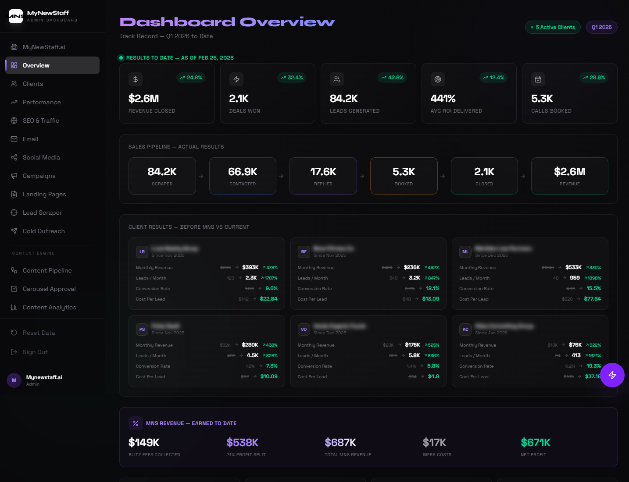Image resolution: width=629 pixels, height=482 pixels.
Task: Click the megaphone icon for Campaigns
Action: point(14,176)
